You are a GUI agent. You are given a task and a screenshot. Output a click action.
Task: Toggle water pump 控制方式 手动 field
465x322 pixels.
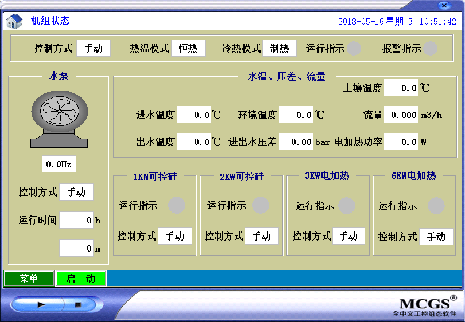(x=76, y=192)
